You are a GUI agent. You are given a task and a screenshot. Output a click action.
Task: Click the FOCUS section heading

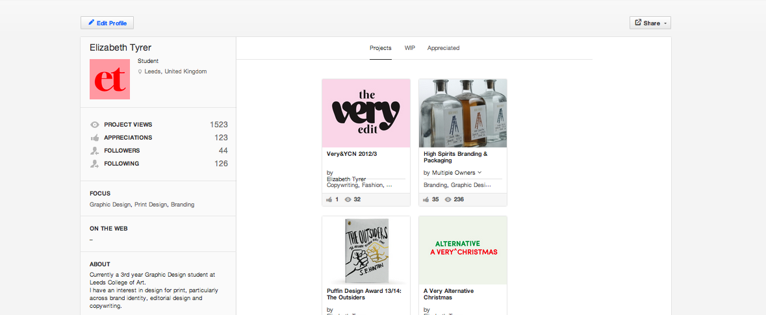[x=100, y=194]
